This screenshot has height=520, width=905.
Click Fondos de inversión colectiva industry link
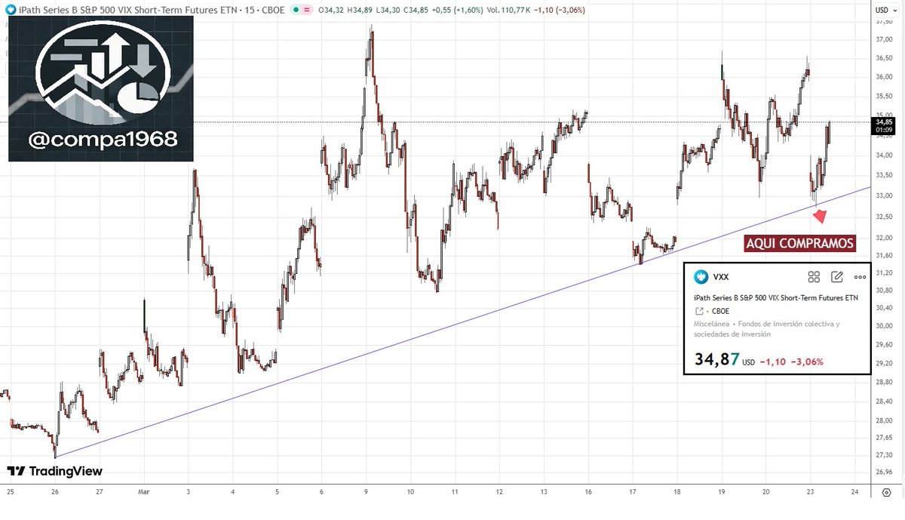pos(766,328)
